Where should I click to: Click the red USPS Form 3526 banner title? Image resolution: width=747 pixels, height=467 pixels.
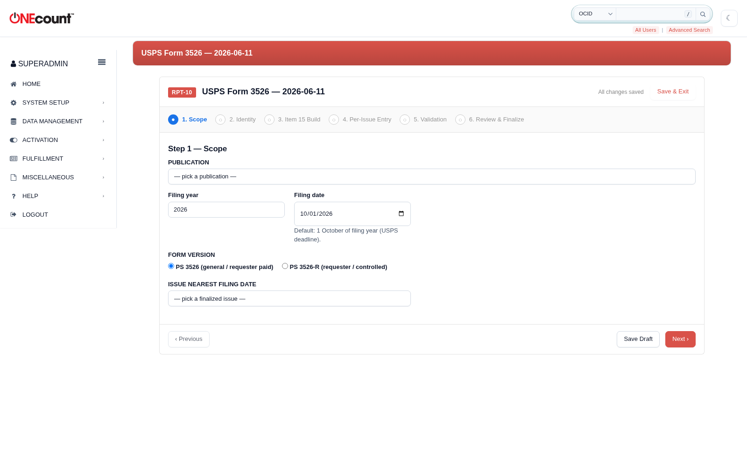[x=197, y=53]
